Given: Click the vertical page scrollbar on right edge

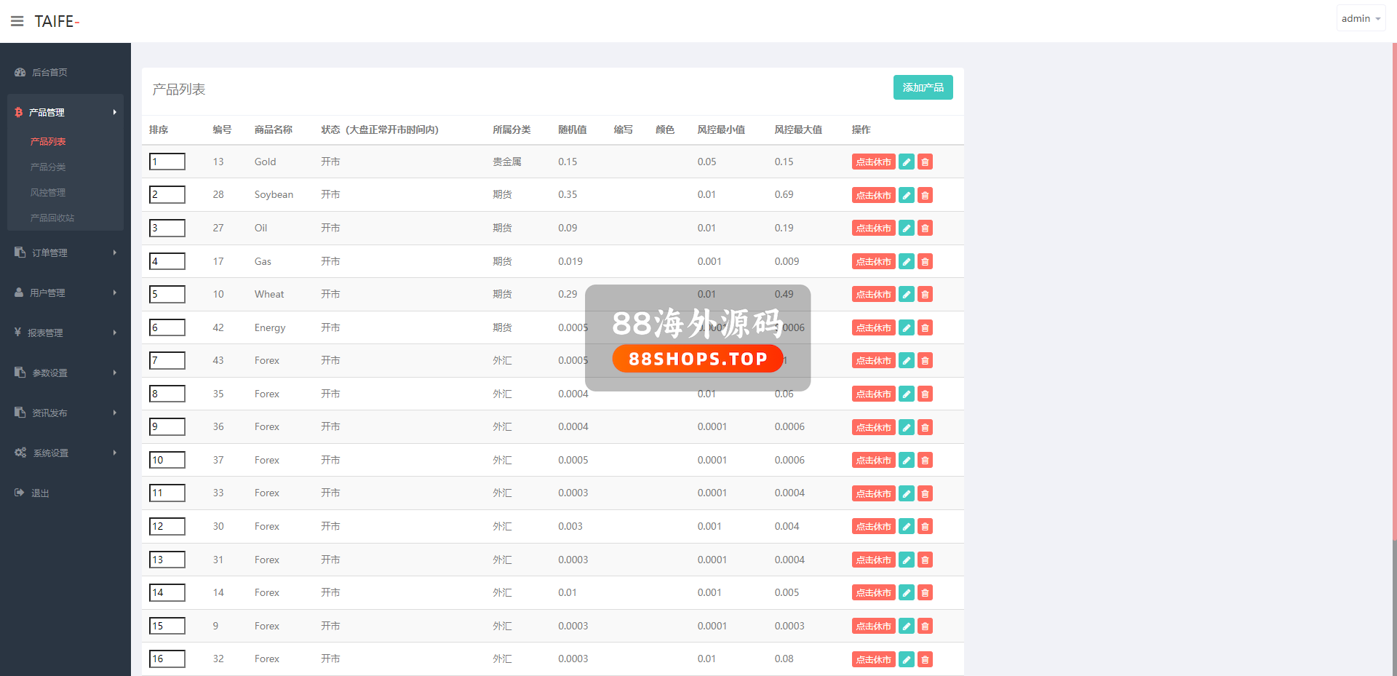Looking at the screenshot, I should coord(1394,291).
